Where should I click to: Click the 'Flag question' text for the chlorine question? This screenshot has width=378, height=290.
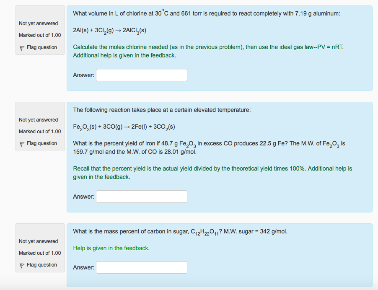(x=41, y=47)
